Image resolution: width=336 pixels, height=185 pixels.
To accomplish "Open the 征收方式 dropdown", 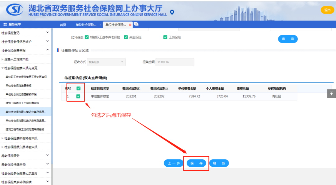I will click(x=106, y=62).
